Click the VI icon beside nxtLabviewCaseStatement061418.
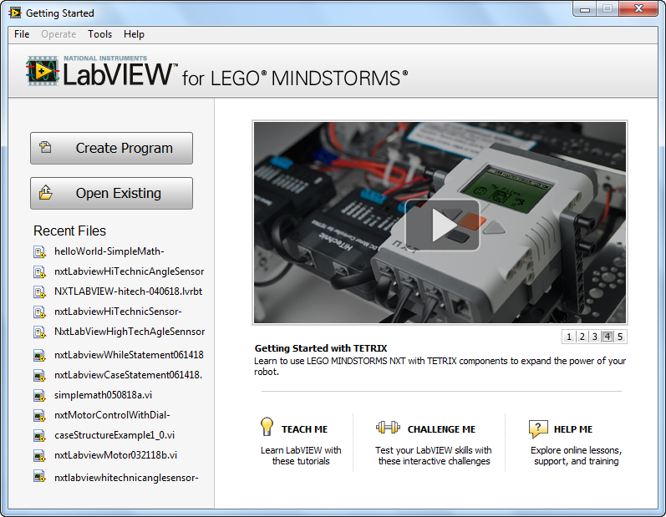The height and width of the screenshot is (517, 666). [39, 376]
